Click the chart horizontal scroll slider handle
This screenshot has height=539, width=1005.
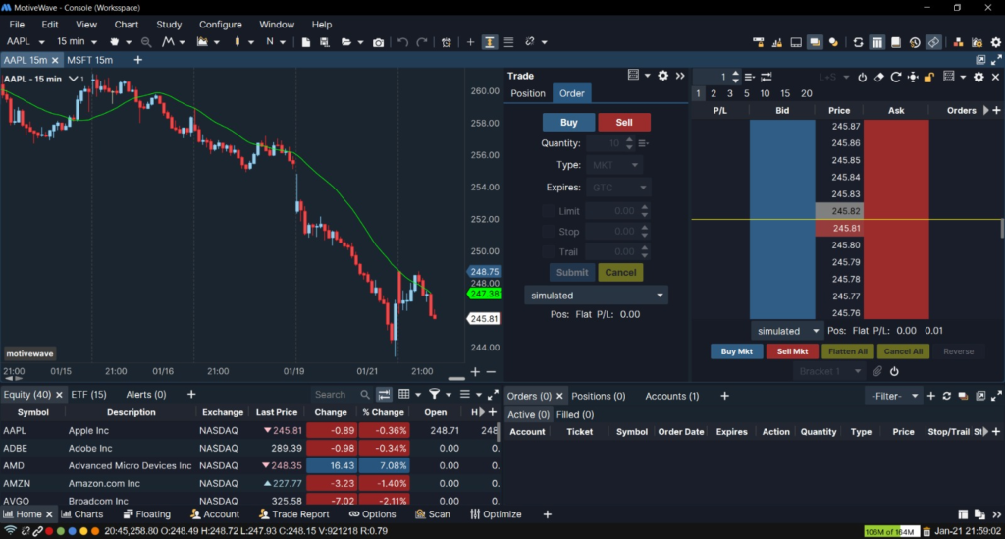pos(456,378)
